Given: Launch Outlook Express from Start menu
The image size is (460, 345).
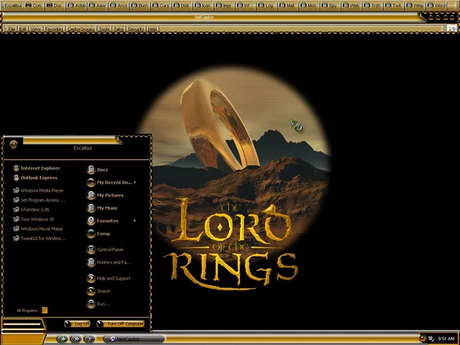Looking at the screenshot, I should click(x=35, y=178).
